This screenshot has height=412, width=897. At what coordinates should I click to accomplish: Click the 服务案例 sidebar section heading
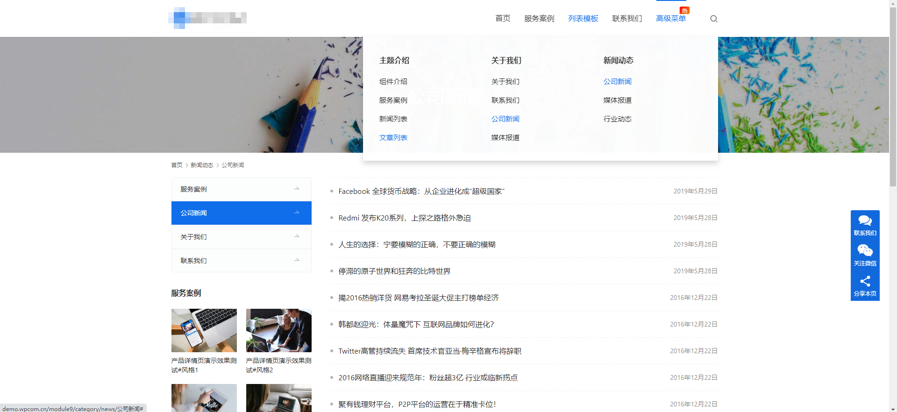click(x=186, y=293)
